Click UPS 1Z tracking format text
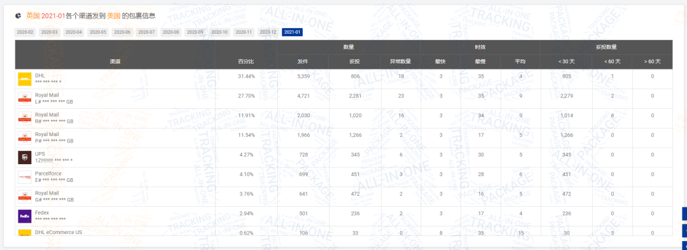The image size is (687, 250). click(54, 161)
